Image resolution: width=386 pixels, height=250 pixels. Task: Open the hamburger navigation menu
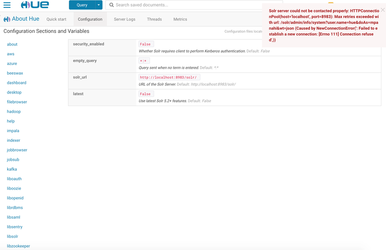[x=7, y=5]
